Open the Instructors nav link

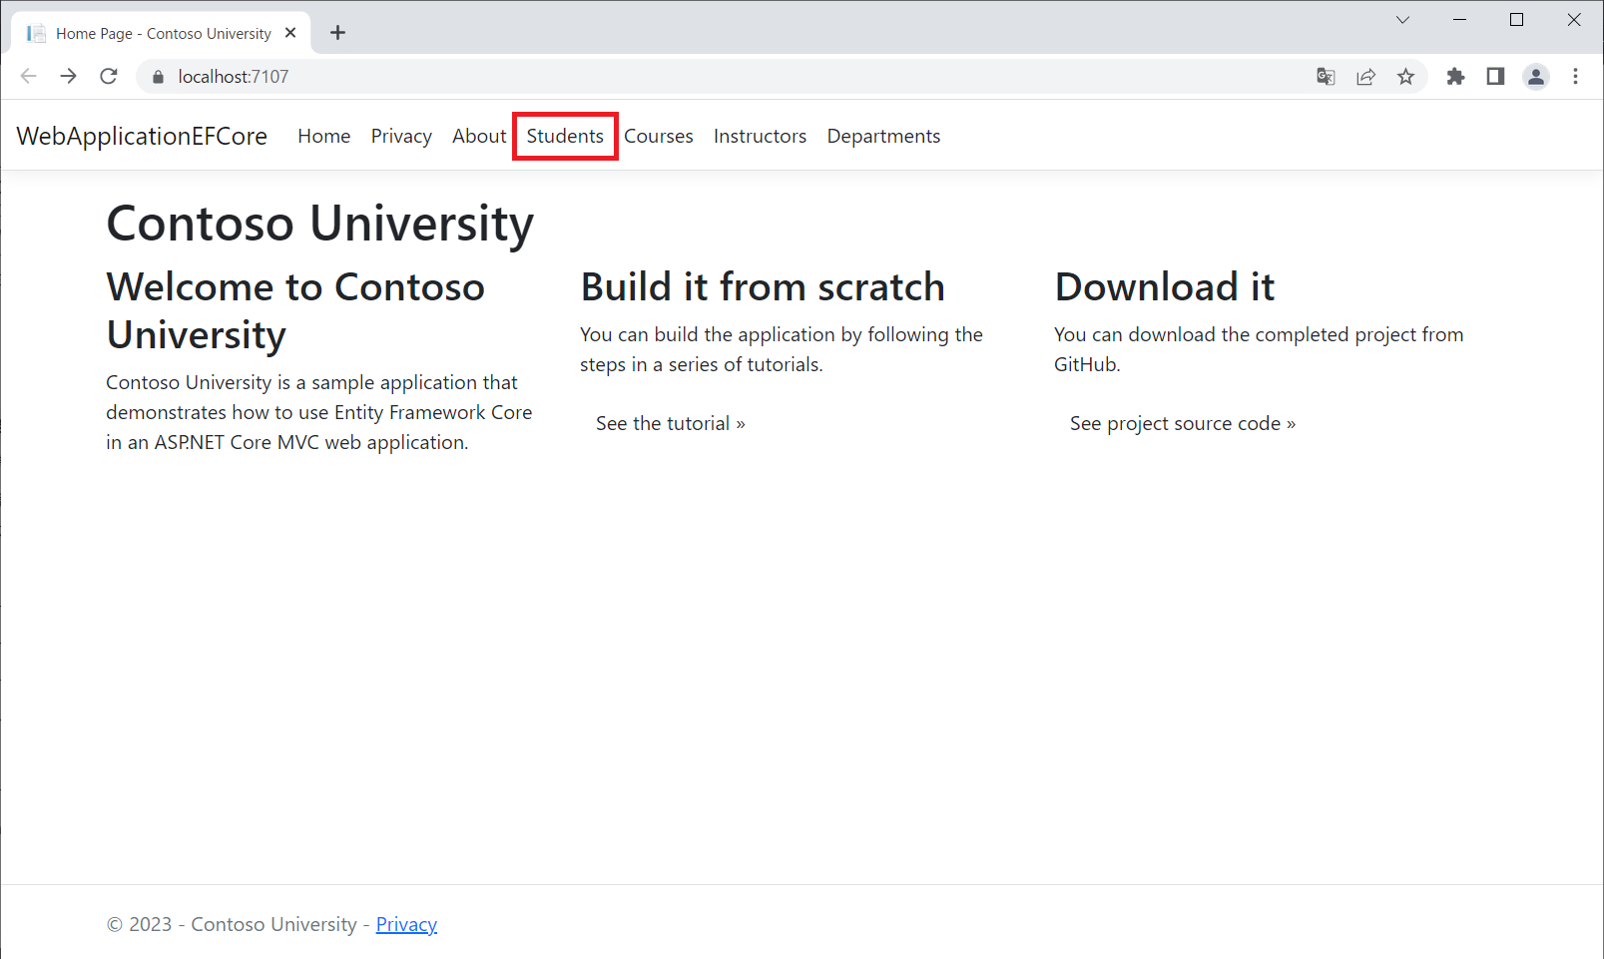(760, 137)
